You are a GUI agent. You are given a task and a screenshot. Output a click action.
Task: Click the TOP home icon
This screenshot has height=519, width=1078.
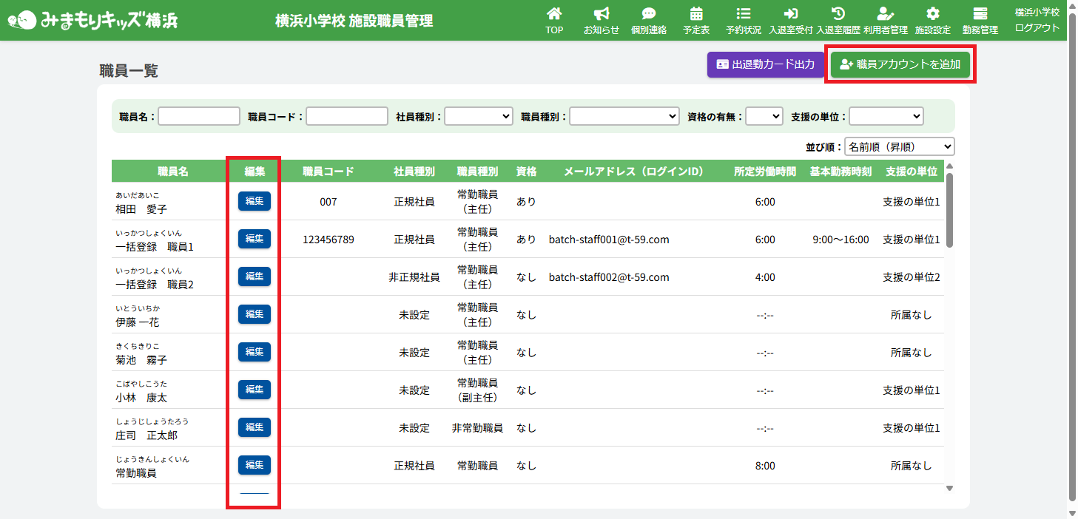click(553, 14)
